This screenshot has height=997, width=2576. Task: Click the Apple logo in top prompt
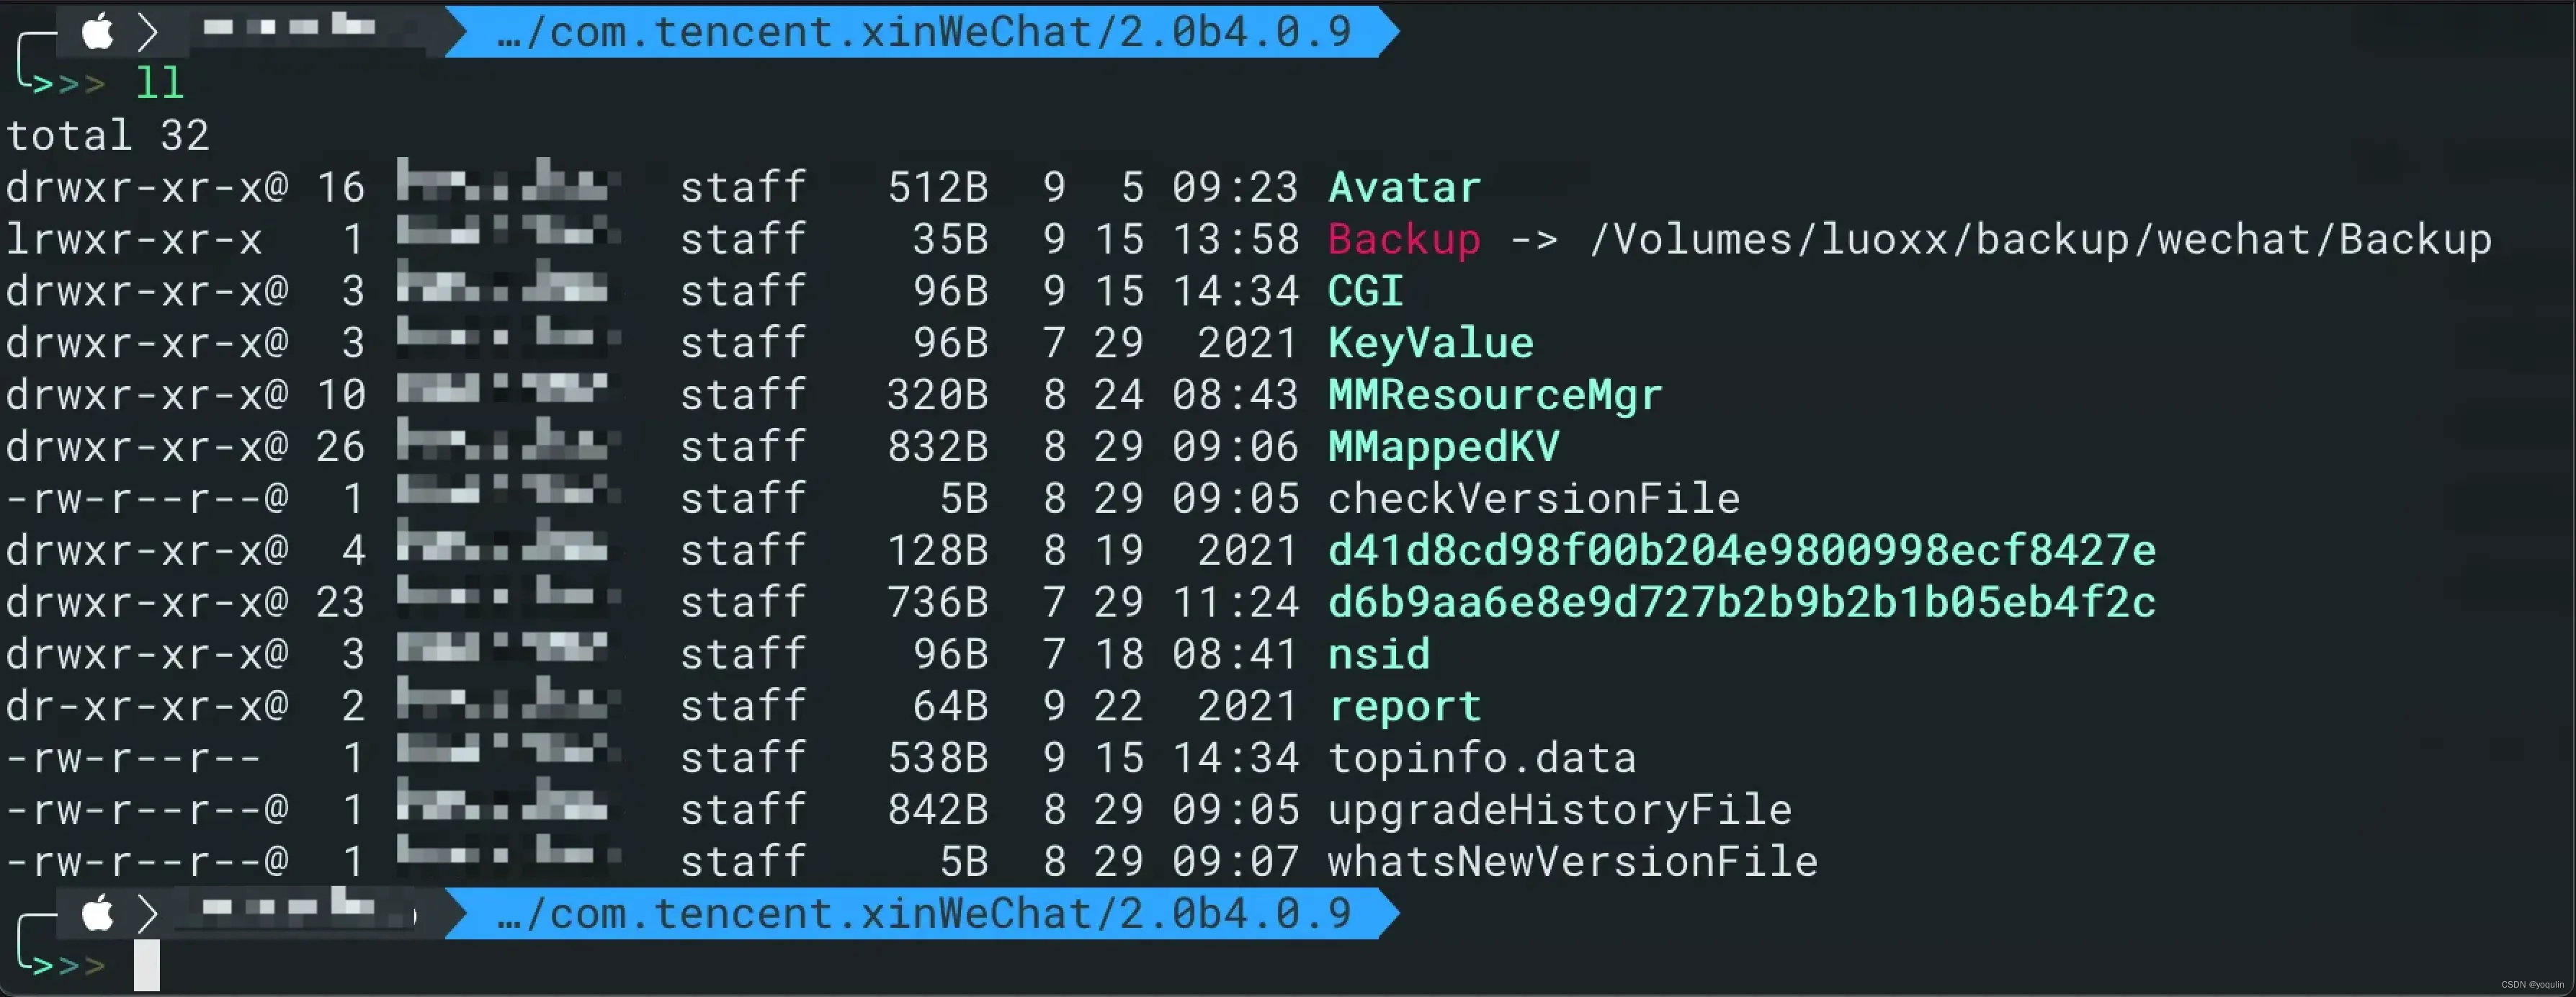98,32
